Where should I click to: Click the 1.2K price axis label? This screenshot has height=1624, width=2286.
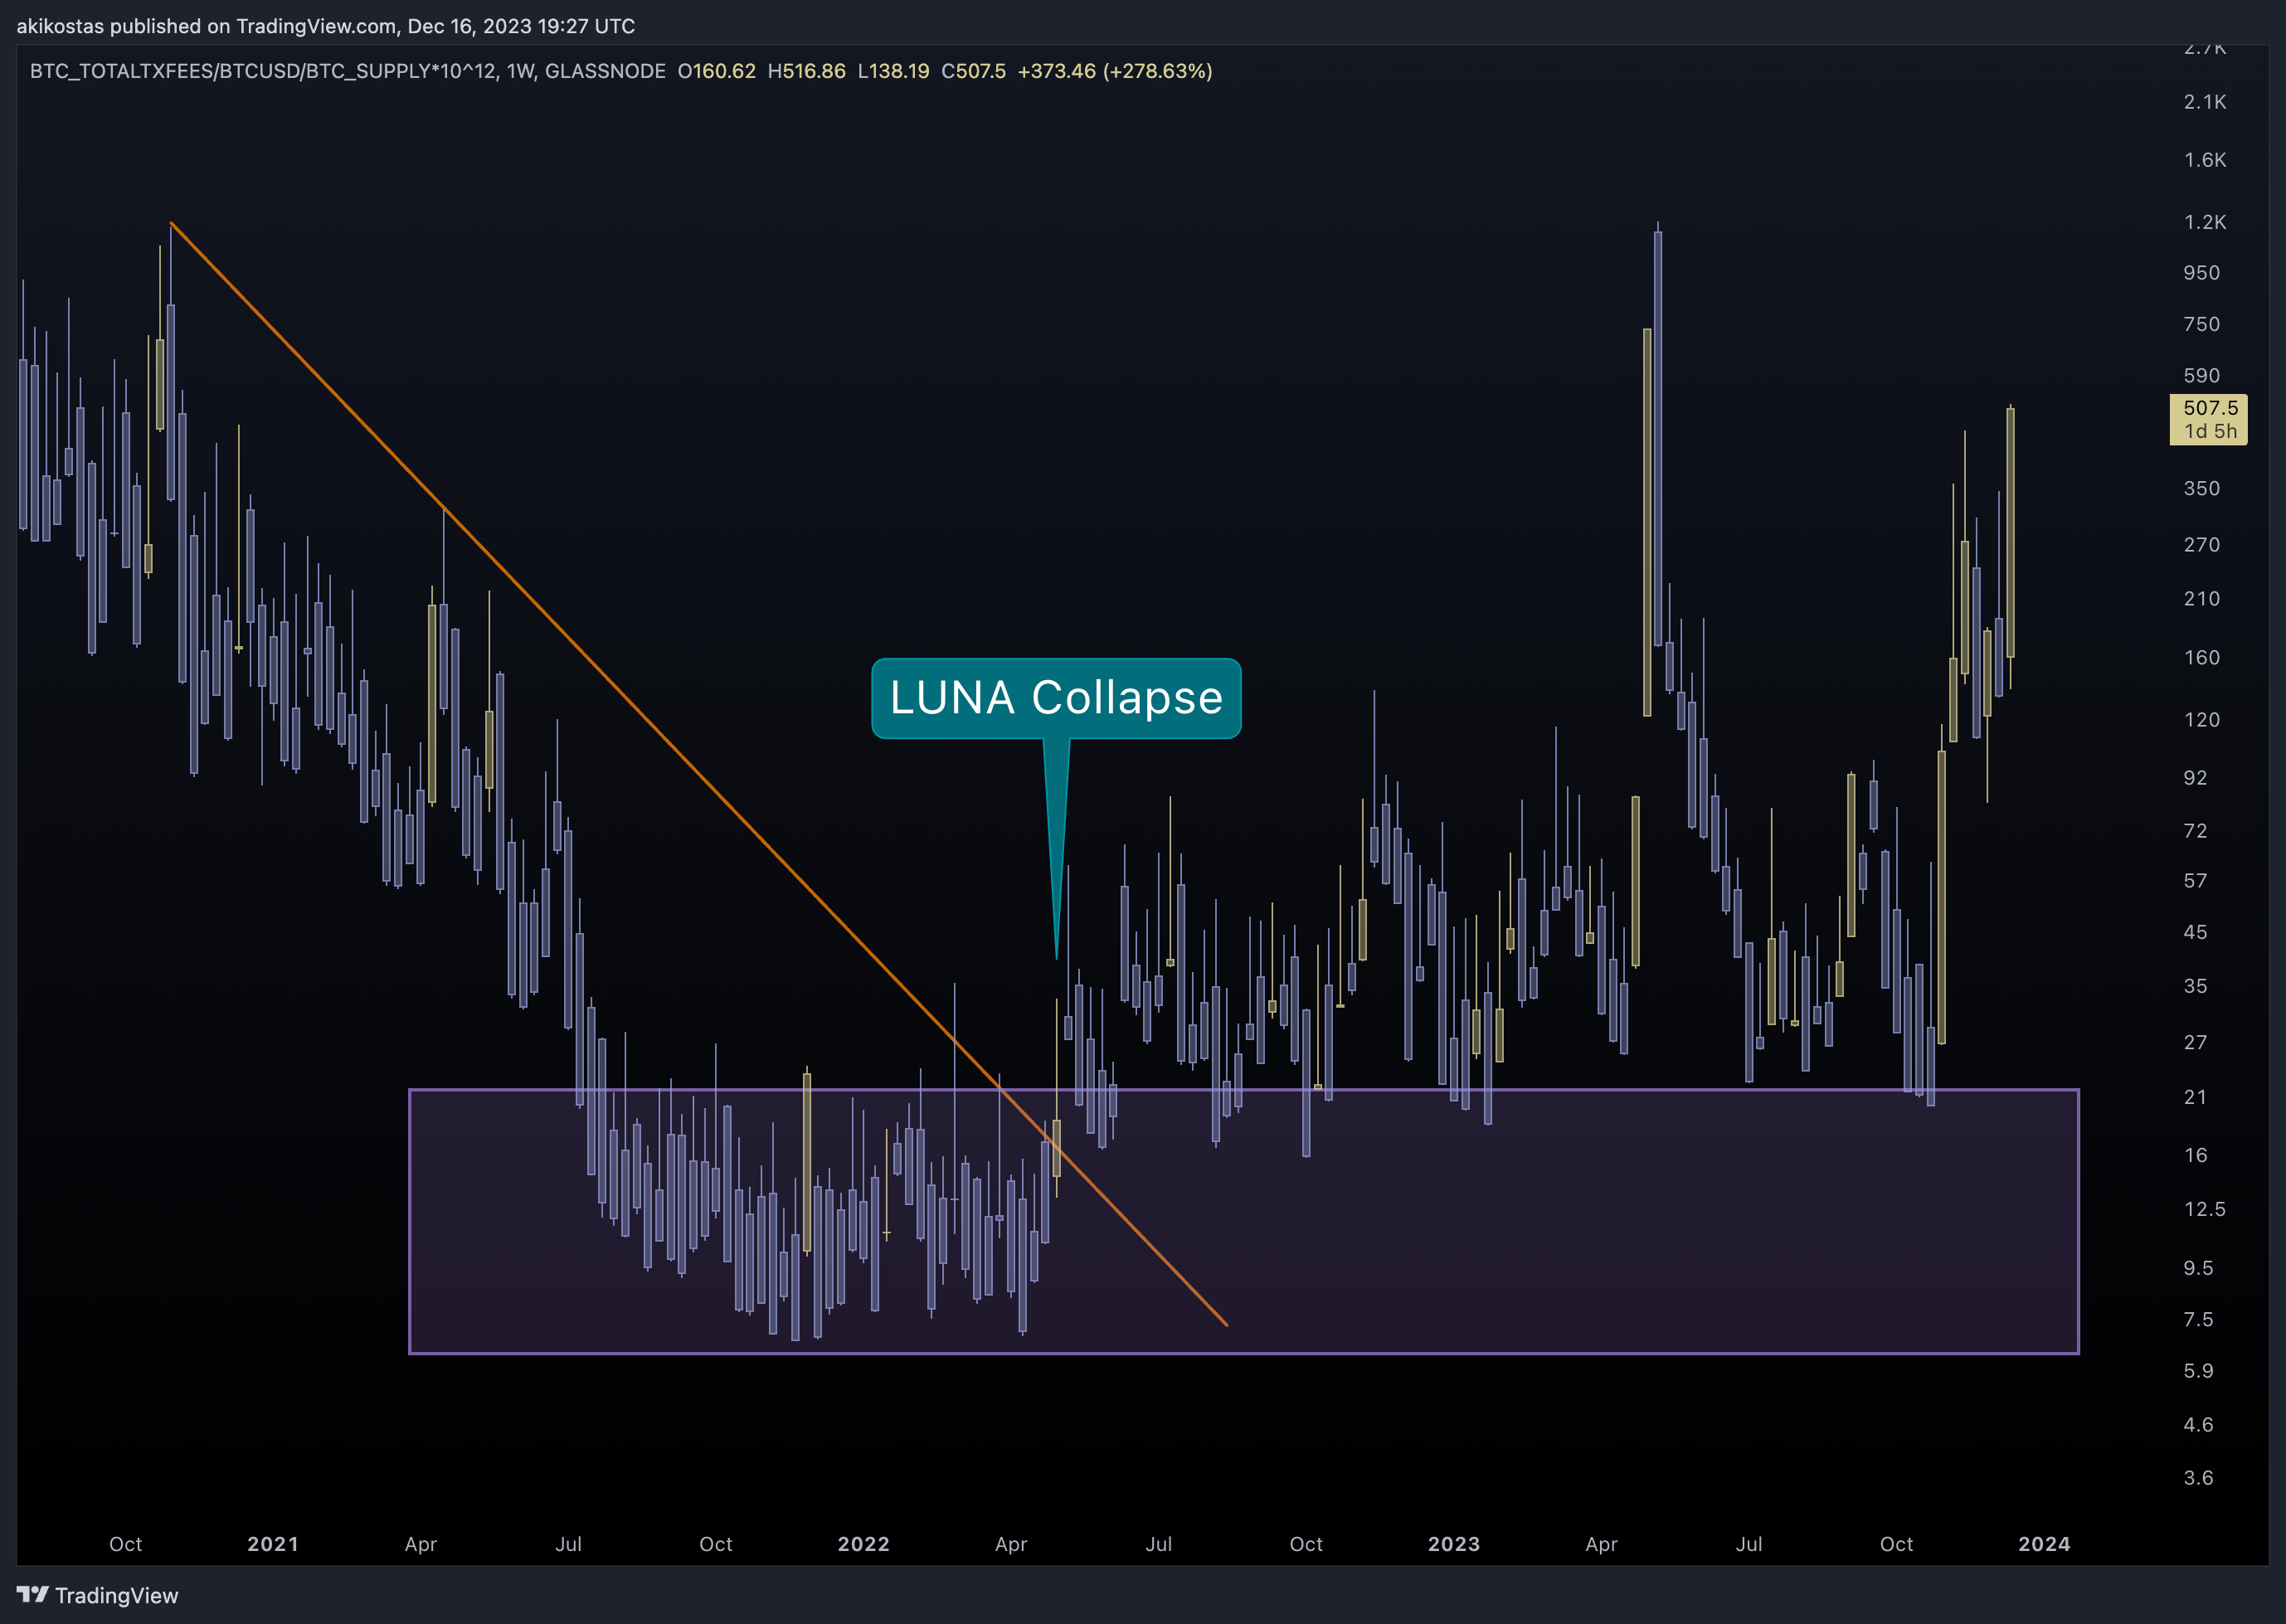[x=2205, y=222]
